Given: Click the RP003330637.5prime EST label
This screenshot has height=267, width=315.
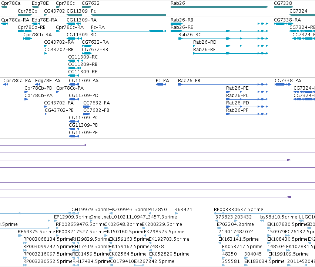Looking at the screenshot, I should pyautogui.click(x=238, y=210).
